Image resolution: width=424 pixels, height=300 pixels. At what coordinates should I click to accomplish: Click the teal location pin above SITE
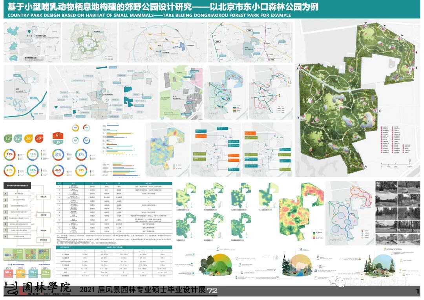(x=29, y=32)
